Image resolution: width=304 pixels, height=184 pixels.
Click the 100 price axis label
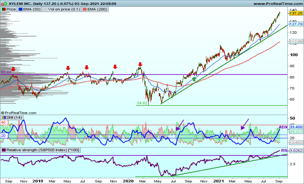[x=294, y=55]
